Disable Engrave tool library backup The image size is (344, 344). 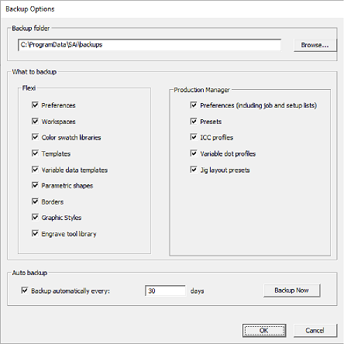pos(35,233)
